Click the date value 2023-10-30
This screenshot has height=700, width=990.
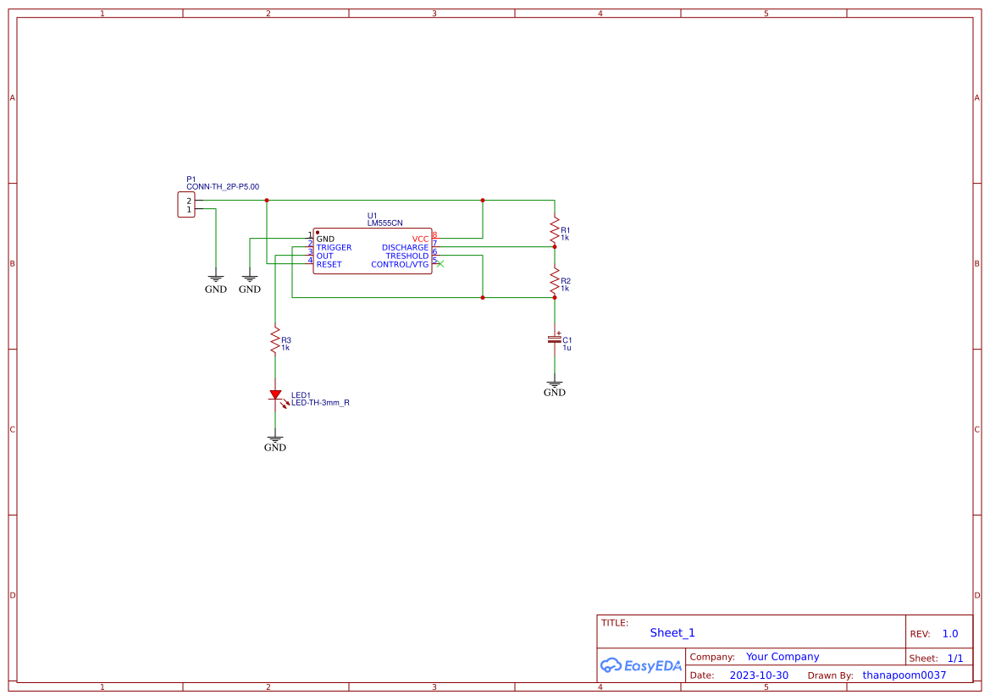[758, 675]
